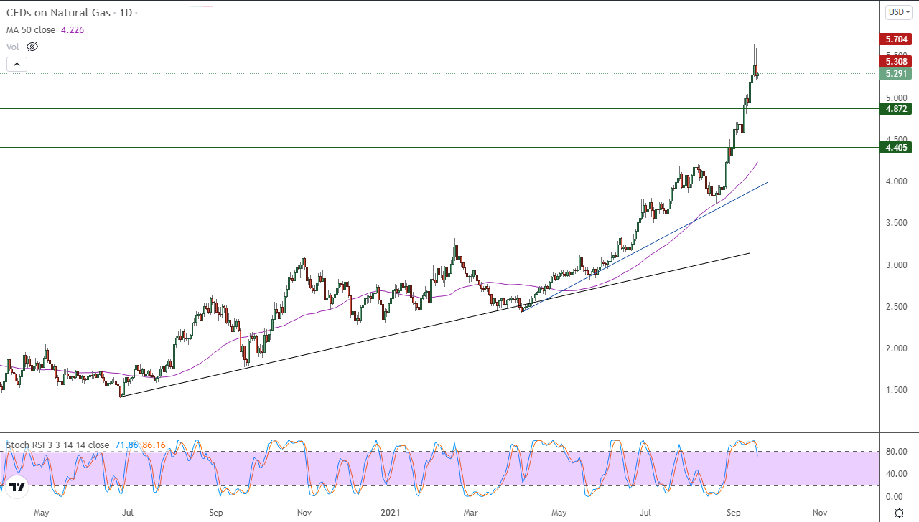919x522 pixels.
Task: Select the horizontal line at 4.872
Action: [439, 109]
